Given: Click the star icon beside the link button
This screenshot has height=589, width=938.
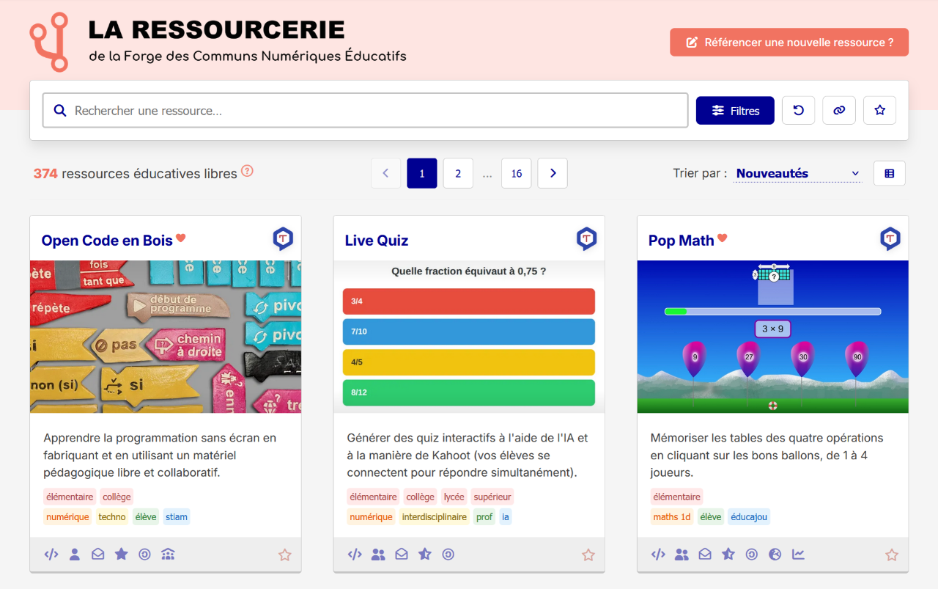Looking at the screenshot, I should 879,111.
